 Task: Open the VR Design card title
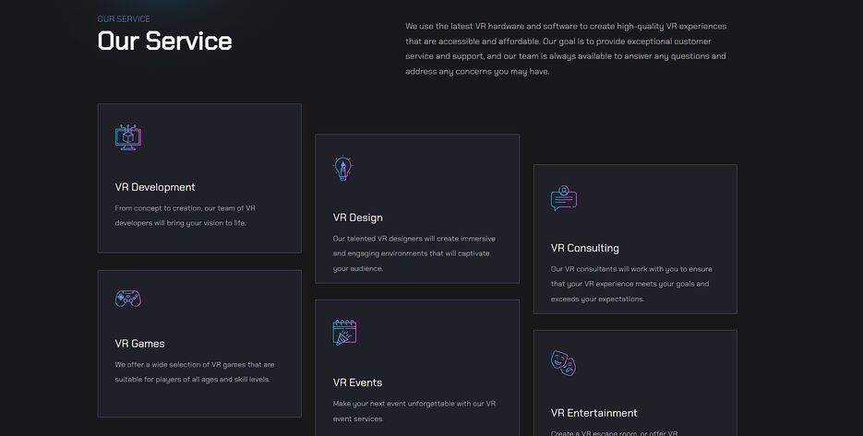(358, 218)
